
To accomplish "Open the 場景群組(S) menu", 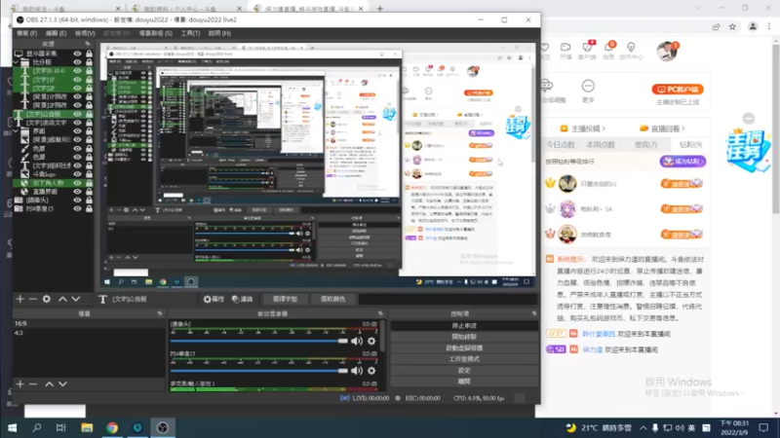I will point(155,33).
